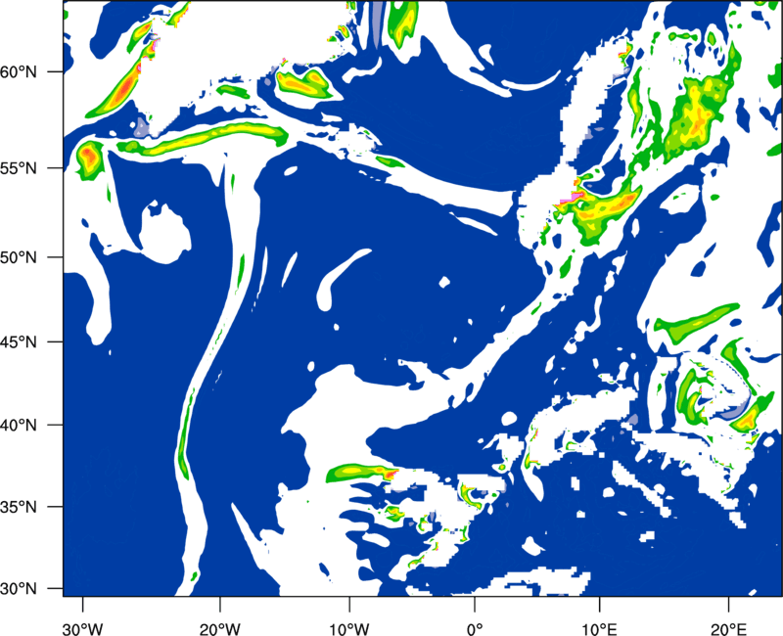Viewport: 783px width, 636px height.
Task: Click the 40°N latitude label
Action: pos(20,426)
